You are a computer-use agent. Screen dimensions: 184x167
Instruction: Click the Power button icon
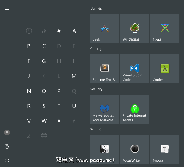click(x=7, y=160)
